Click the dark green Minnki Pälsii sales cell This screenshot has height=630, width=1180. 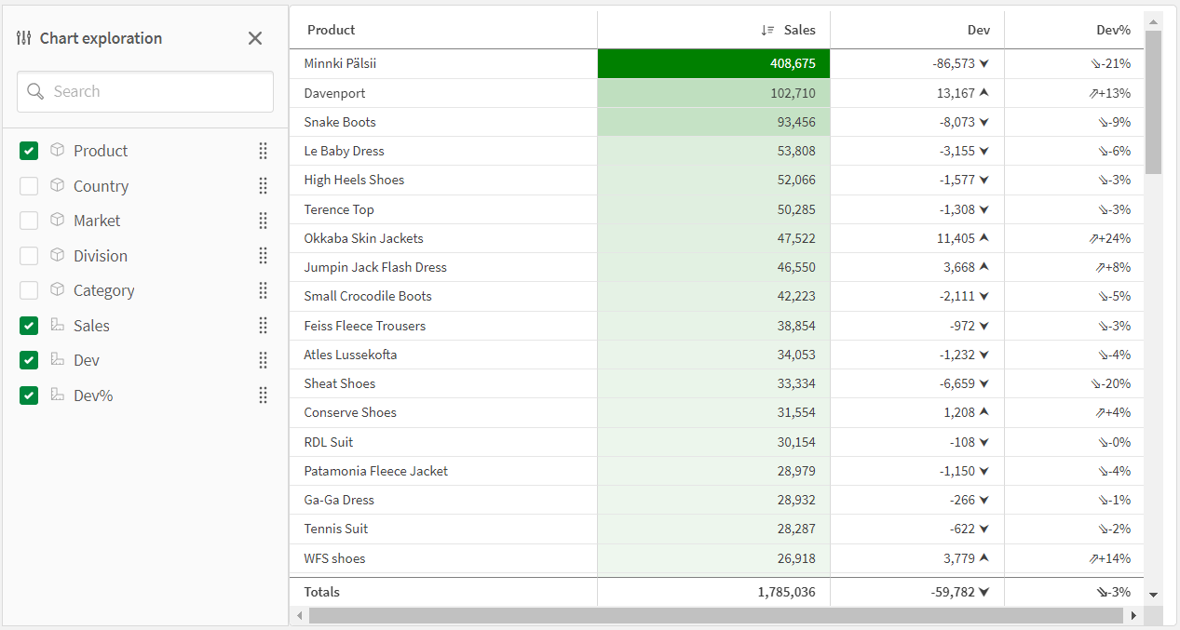[x=713, y=63]
